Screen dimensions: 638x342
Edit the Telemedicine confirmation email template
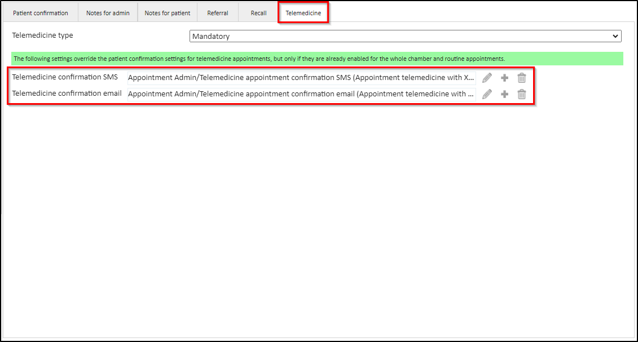coord(487,94)
